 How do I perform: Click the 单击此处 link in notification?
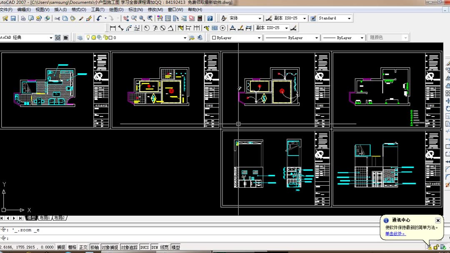(x=395, y=233)
